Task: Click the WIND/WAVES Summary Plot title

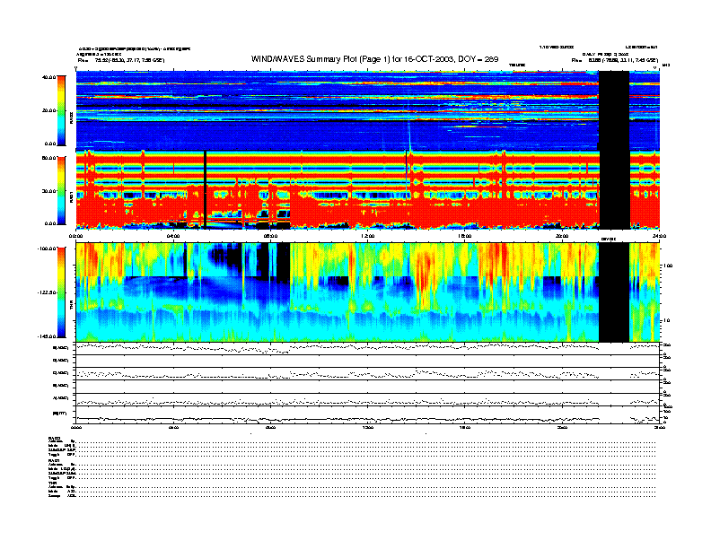Action: click(374, 59)
